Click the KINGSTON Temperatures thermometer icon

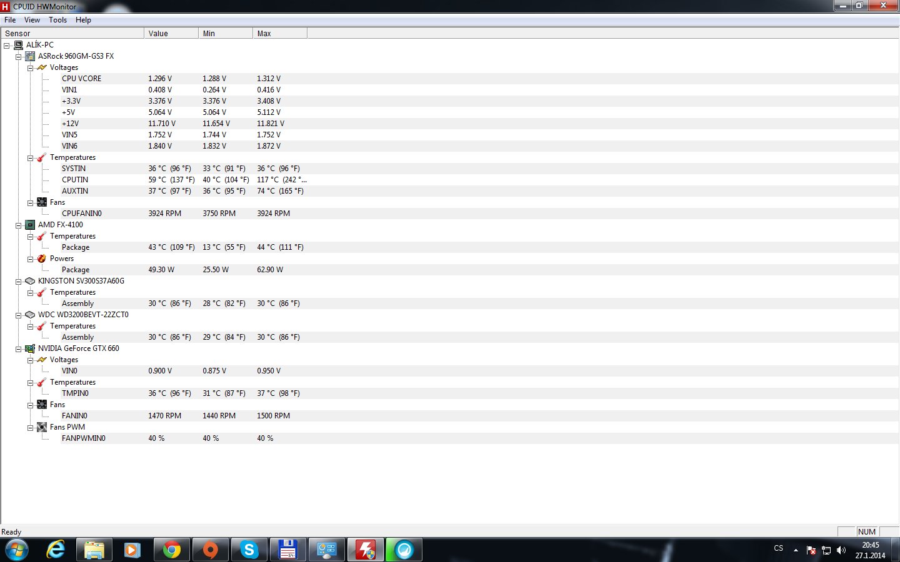tap(42, 292)
